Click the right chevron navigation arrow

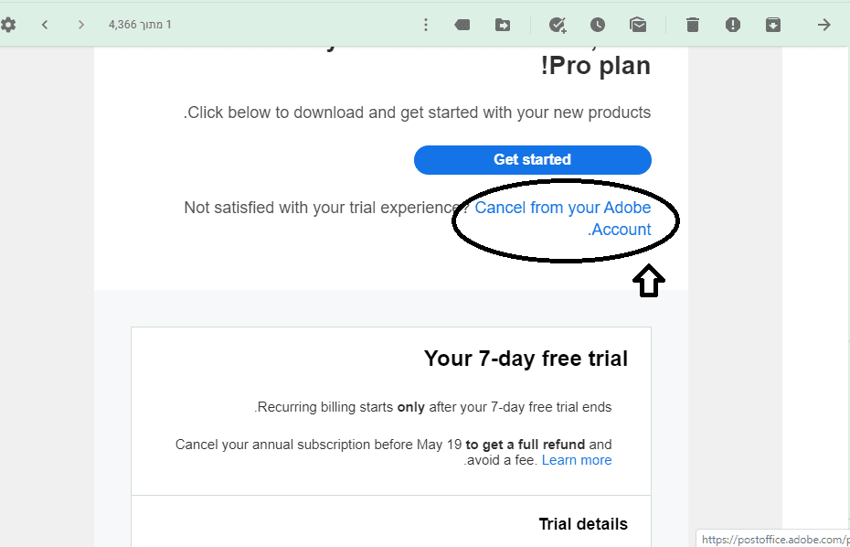(x=81, y=25)
